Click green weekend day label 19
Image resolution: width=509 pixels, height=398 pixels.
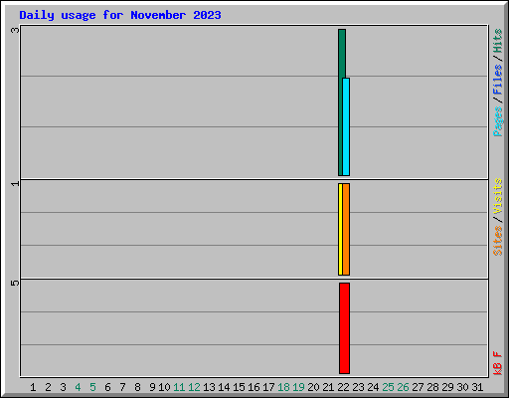point(298,387)
